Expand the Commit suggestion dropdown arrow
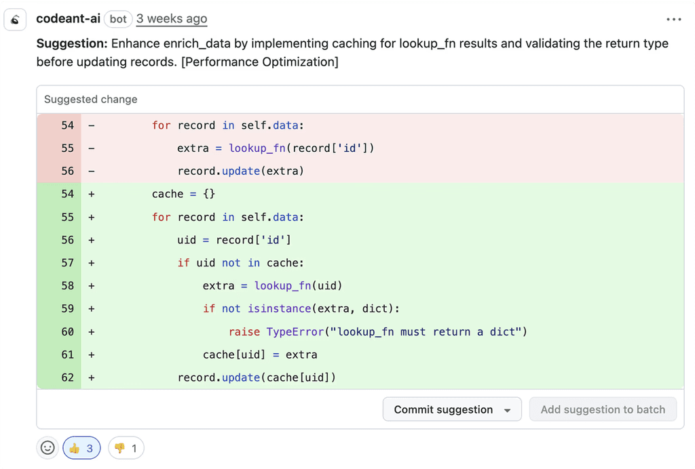 [x=507, y=410]
